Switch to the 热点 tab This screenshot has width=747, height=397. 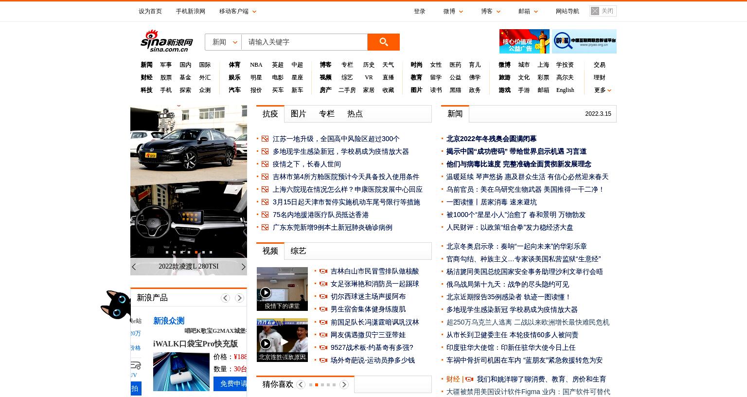pyautogui.click(x=355, y=114)
